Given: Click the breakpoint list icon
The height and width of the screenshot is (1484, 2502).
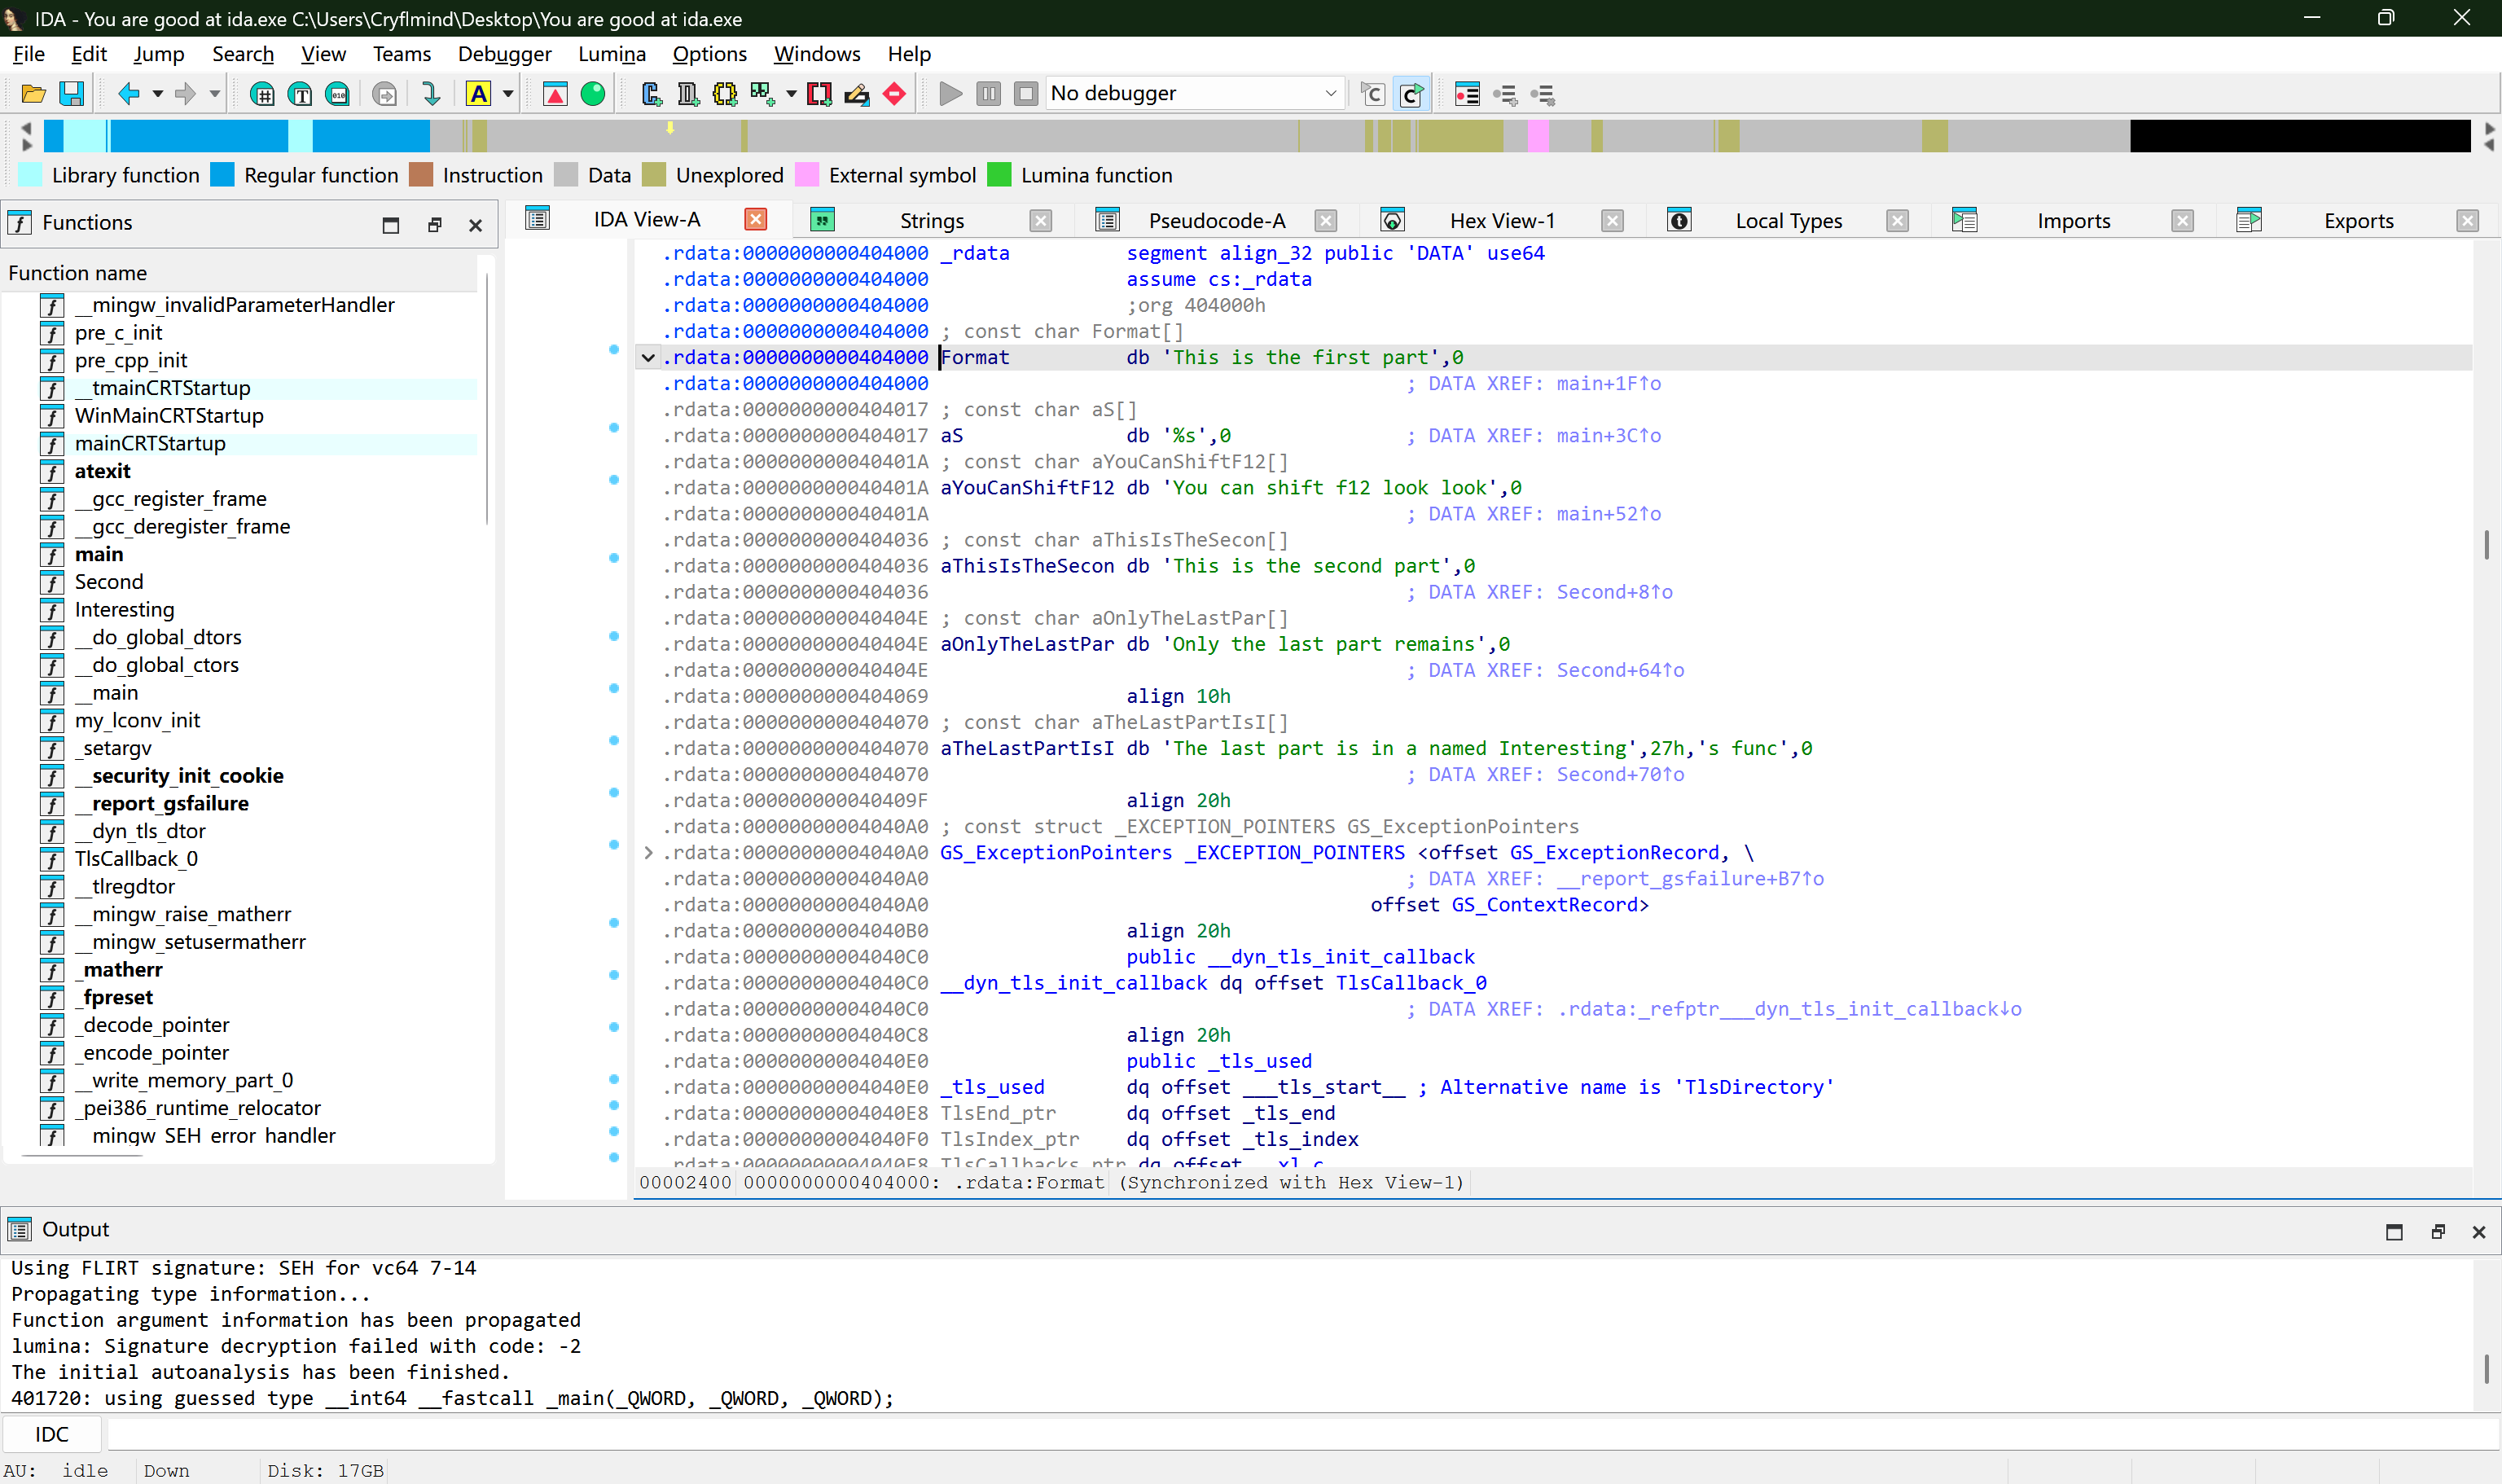Looking at the screenshot, I should coord(1467,94).
